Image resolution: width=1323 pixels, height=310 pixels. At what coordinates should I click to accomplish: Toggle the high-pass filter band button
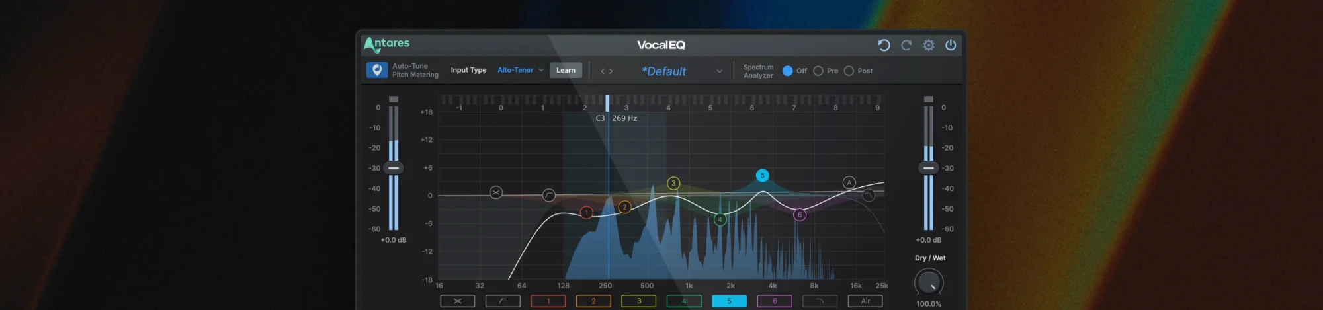pyautogui.click(x=503, y=301)
